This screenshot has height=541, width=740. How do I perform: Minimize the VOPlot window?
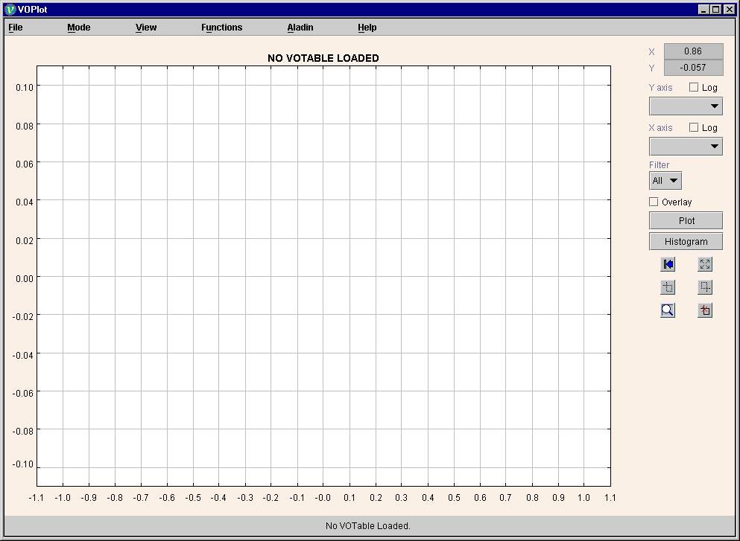(x=703, y=10)
